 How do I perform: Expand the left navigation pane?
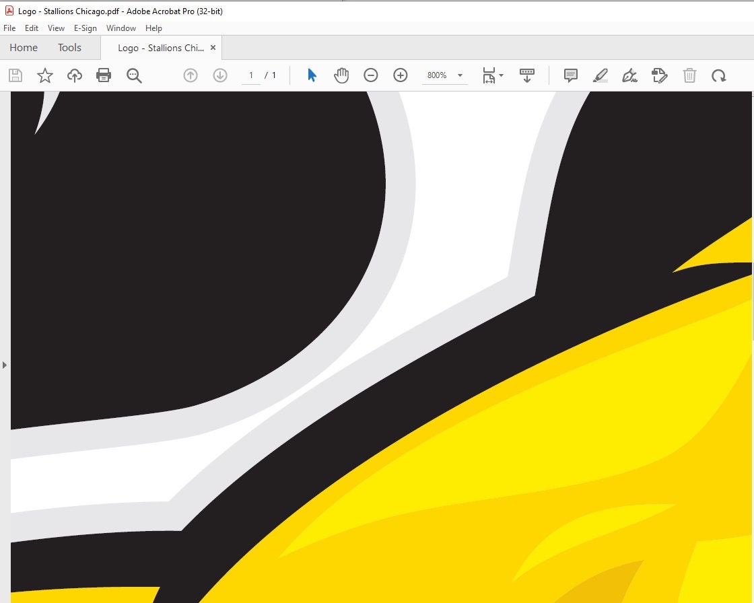click(4, 365)
